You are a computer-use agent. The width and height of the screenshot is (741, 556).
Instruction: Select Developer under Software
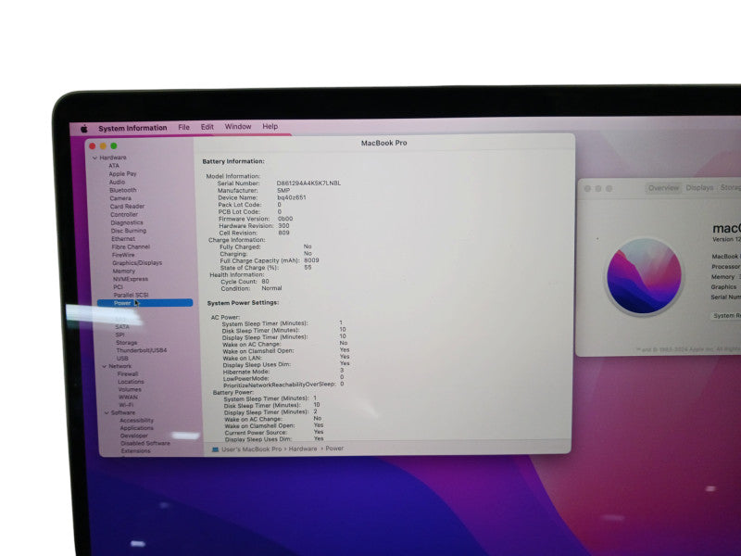pos(134,436)
